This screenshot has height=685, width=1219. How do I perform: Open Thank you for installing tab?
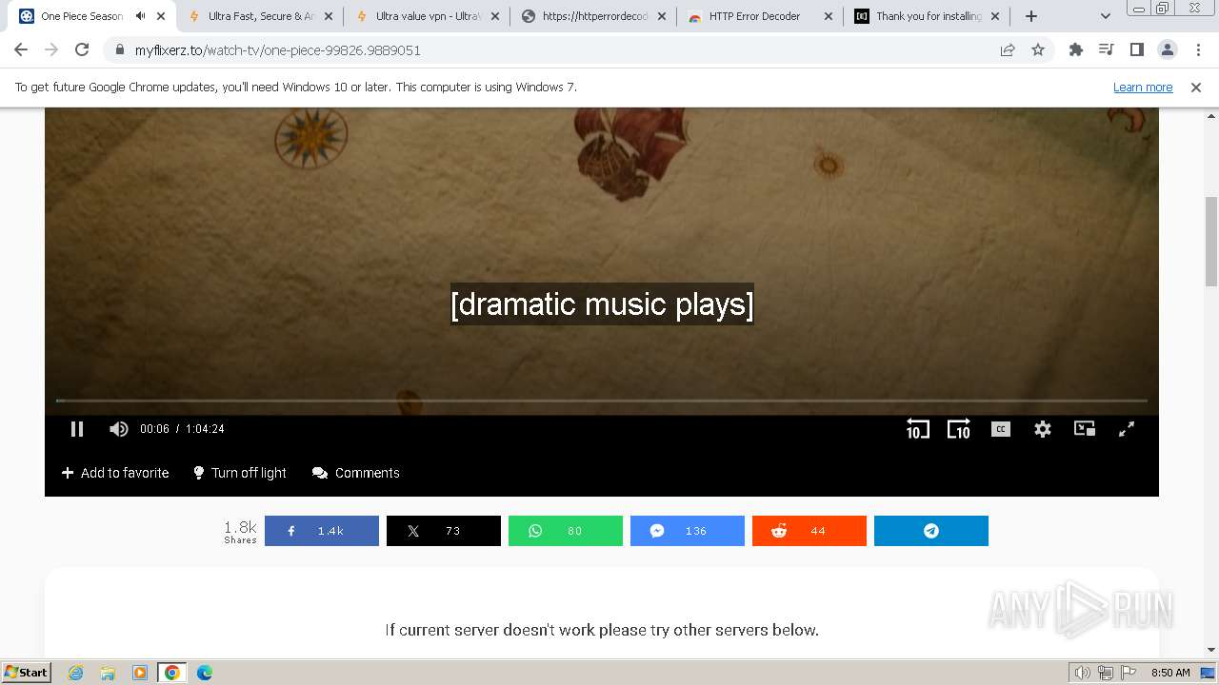click(x=917, y=16)
